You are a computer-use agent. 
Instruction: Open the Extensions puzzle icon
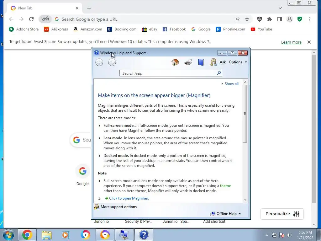[x=269, y=19]
